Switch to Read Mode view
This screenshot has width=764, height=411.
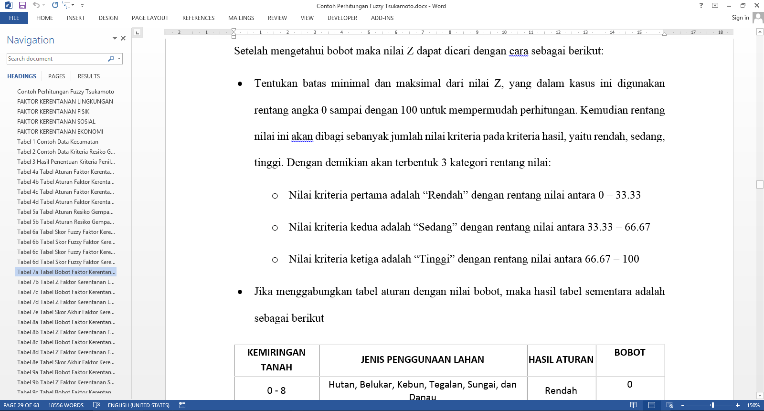click(633, 405)
